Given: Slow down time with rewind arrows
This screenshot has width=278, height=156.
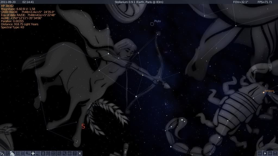Looking at the screenshot, I should 260,153.
